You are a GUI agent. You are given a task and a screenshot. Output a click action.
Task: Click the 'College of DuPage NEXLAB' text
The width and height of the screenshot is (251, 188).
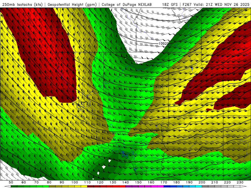[127, 4]
